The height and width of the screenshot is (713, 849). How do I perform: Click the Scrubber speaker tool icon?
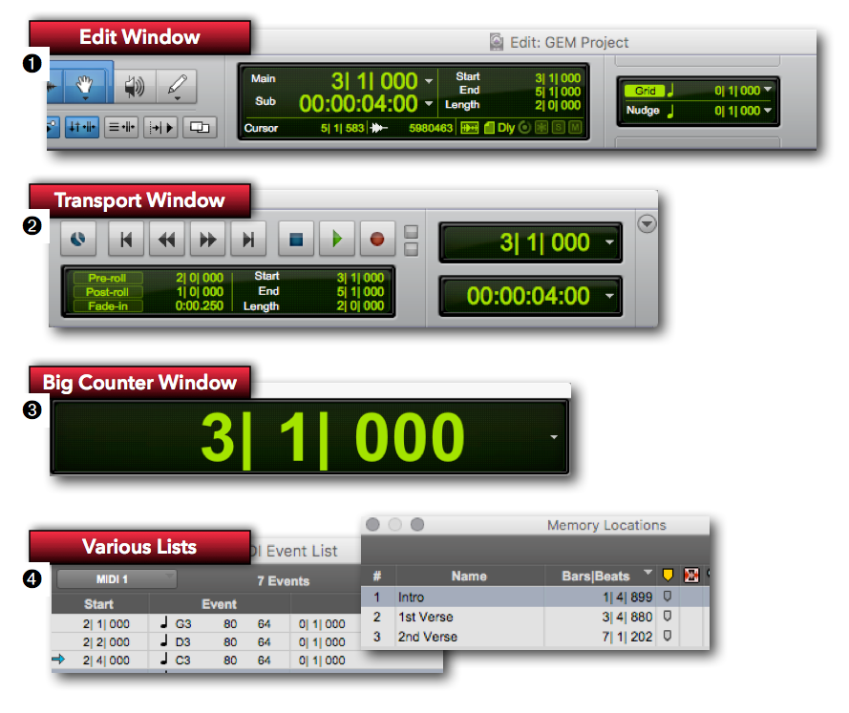click(134, 84)
